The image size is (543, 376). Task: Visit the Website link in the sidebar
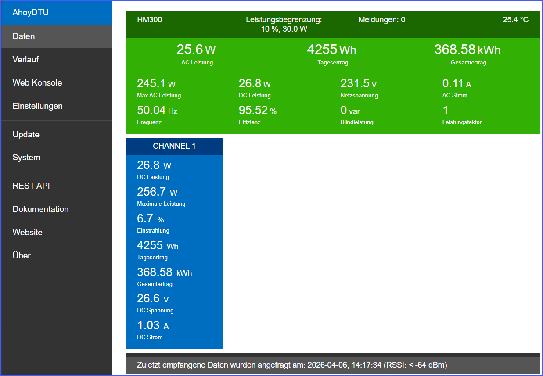(28, 233)
